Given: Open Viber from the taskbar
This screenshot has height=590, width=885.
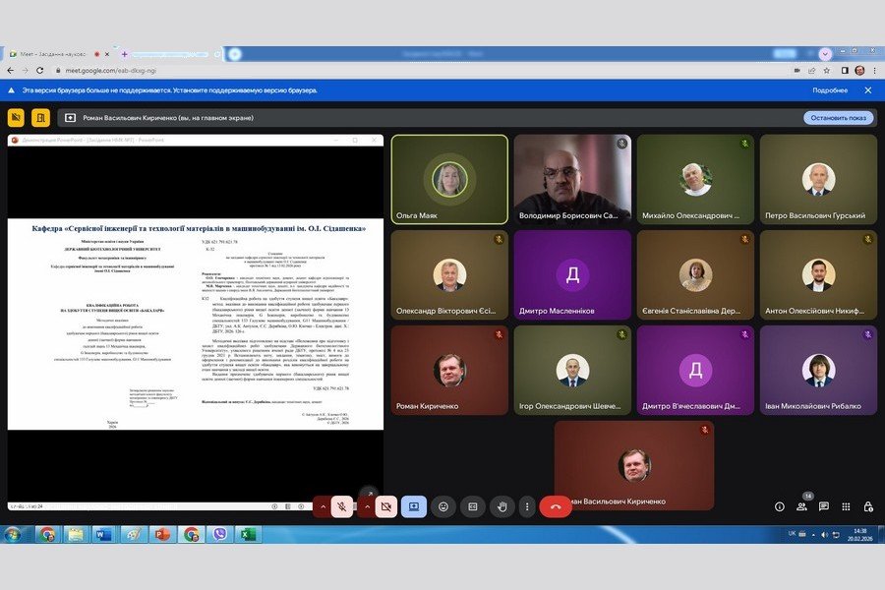Looking at the screenshot, I should coord(219,534).
